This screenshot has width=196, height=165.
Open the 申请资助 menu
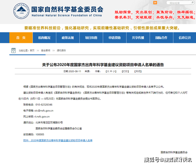115,38
